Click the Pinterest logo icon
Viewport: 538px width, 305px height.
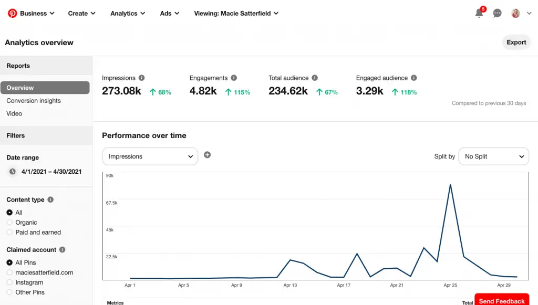pyautogui.click(x=13, y=13)
